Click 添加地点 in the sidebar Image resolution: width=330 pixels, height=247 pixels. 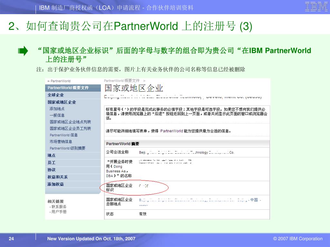57,109
